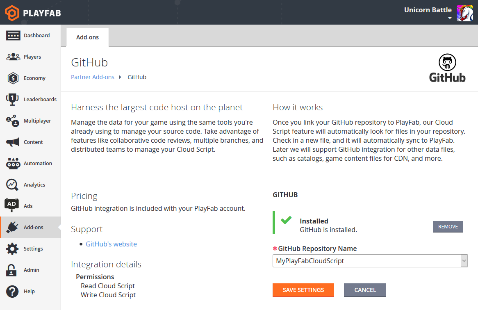Switch to the Add-ons tab
This screenshot has height=310, width=478.
pos(87,37)
